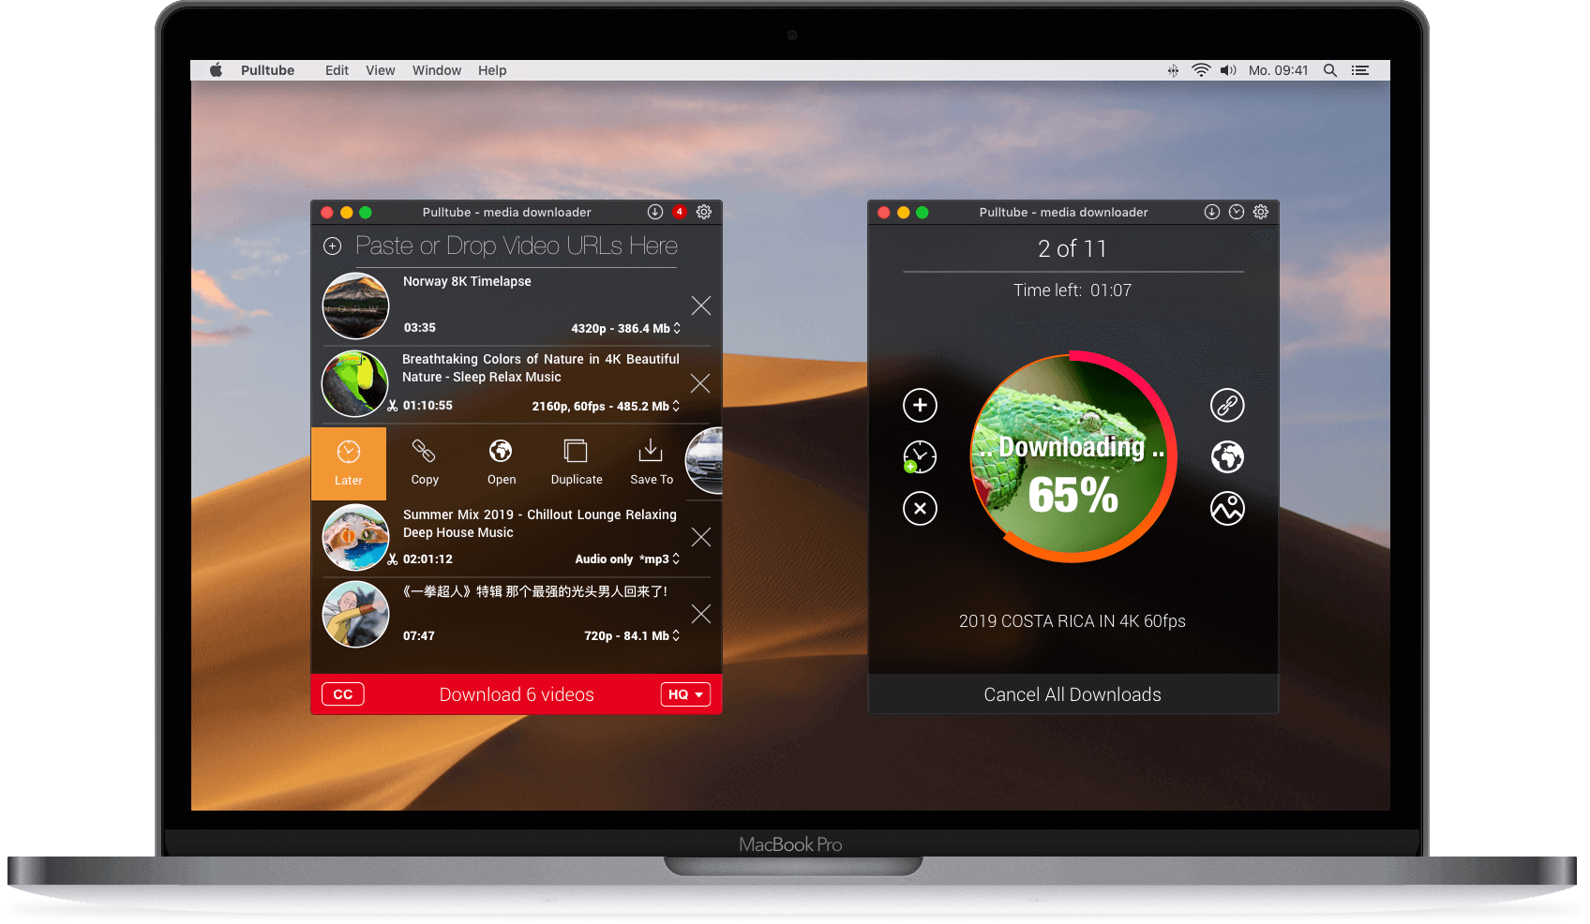The height and width of the screenshot is (924, 1590).
Task: Click the volume icon in menu bar
Action: click(1228, 70)
